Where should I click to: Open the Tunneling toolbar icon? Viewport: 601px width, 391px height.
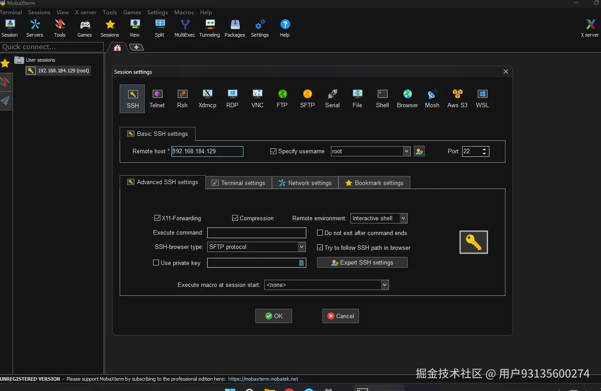click(x=209, y=29)
